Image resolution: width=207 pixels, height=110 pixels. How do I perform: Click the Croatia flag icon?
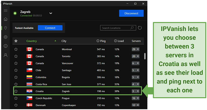[29, 91]
